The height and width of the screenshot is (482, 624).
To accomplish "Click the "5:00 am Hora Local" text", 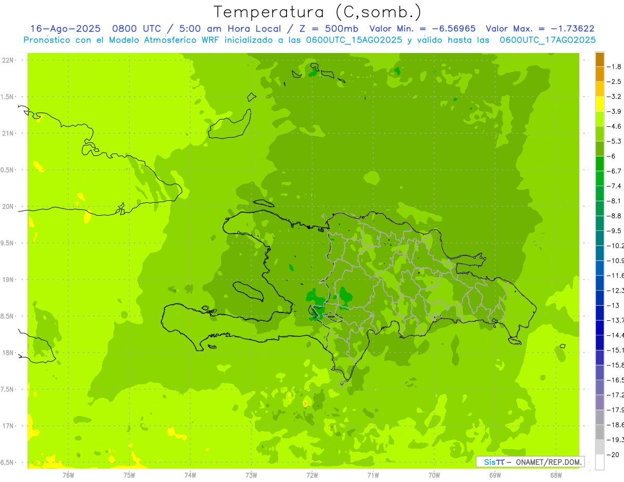I will (x=230, y=29).
